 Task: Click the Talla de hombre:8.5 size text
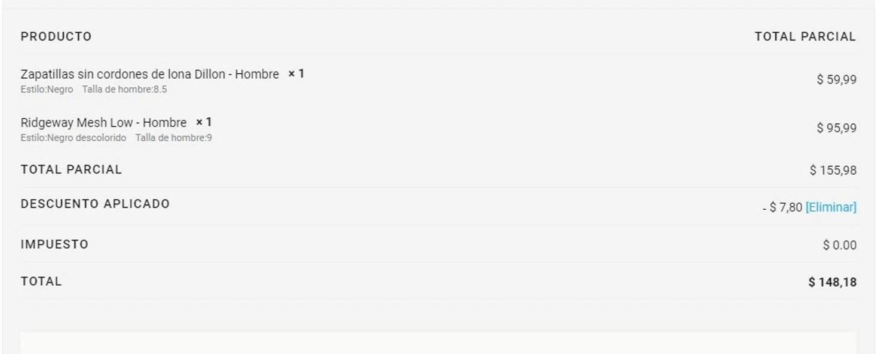point(124,90)
